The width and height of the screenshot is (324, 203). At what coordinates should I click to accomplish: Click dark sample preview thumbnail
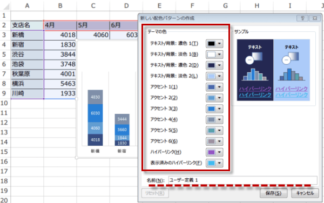(255, 70)
